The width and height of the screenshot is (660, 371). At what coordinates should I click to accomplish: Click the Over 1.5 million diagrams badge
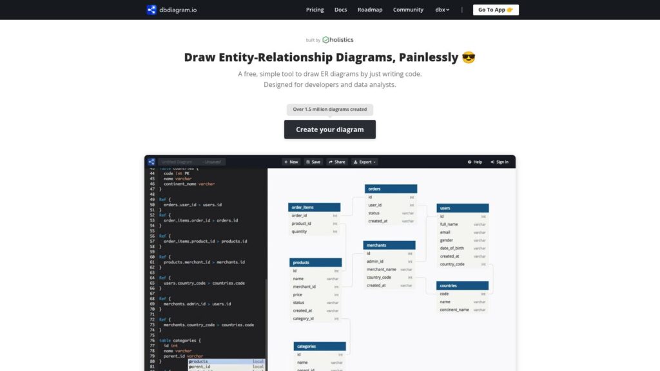(329, 109)
